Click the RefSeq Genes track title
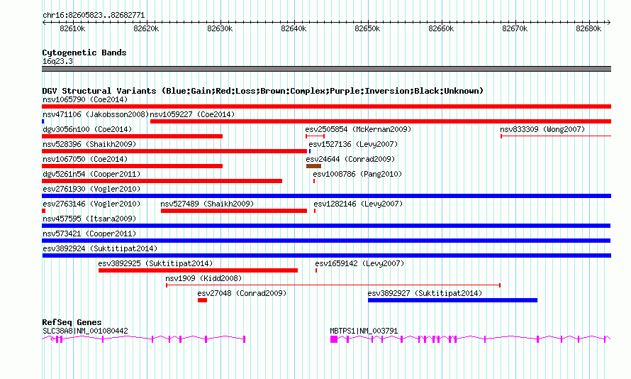631x379 pixels. (72, 322)
